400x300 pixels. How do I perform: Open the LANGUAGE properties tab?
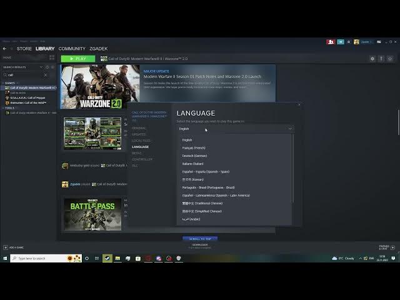pos(140,147)
